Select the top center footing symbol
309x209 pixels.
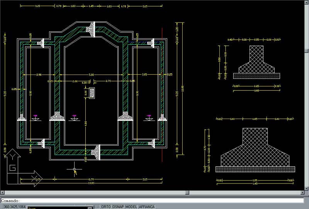pos(92,29)
